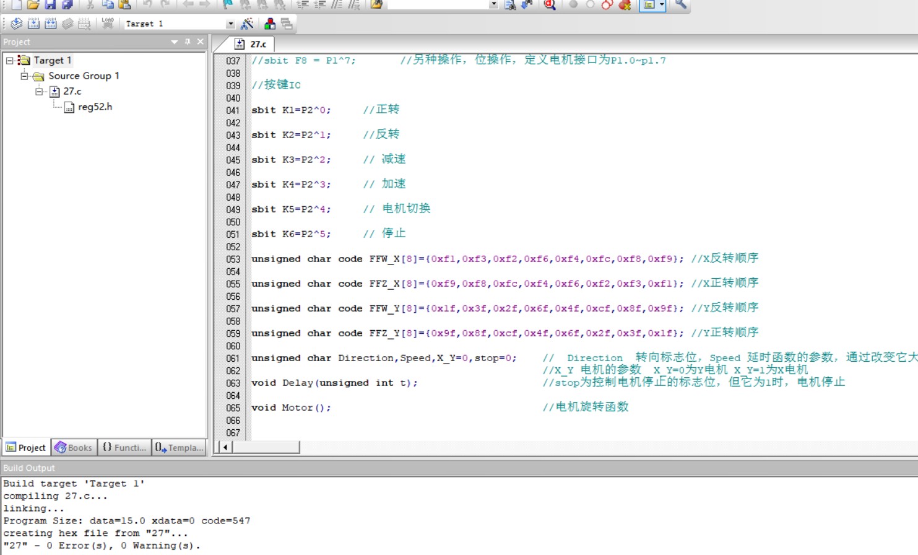Click the 'sbit K1=P2^0;' code line
918x555 pixels.
[291, 110]
